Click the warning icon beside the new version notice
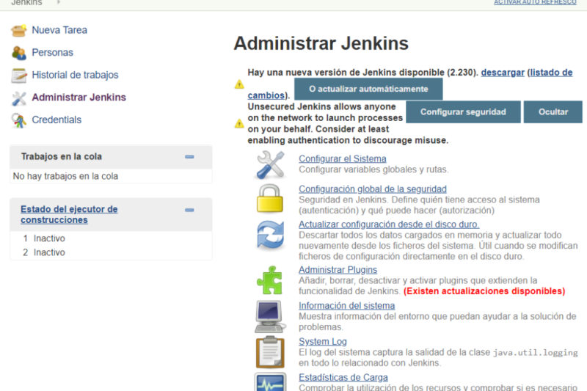 point(239,84)
